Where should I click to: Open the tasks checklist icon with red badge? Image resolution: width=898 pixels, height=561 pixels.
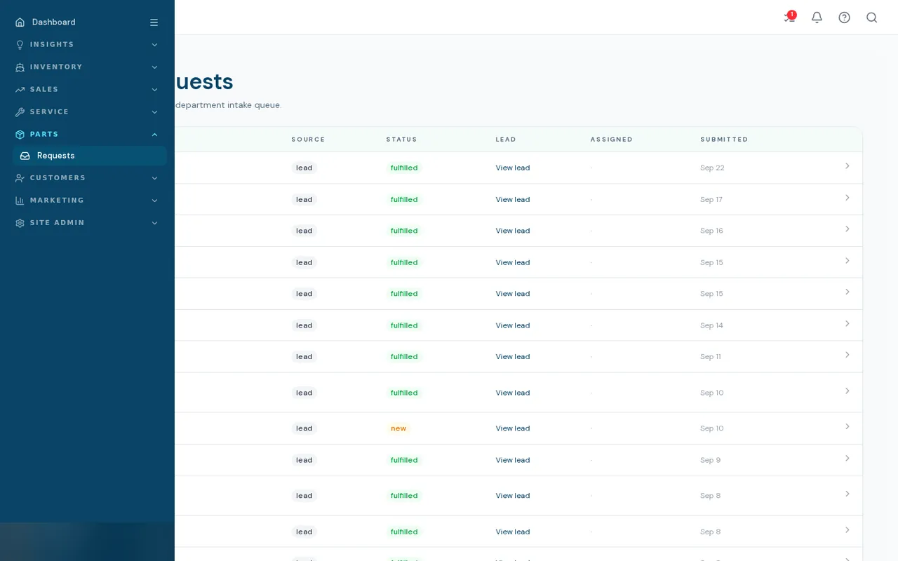(x=789, y=18)
